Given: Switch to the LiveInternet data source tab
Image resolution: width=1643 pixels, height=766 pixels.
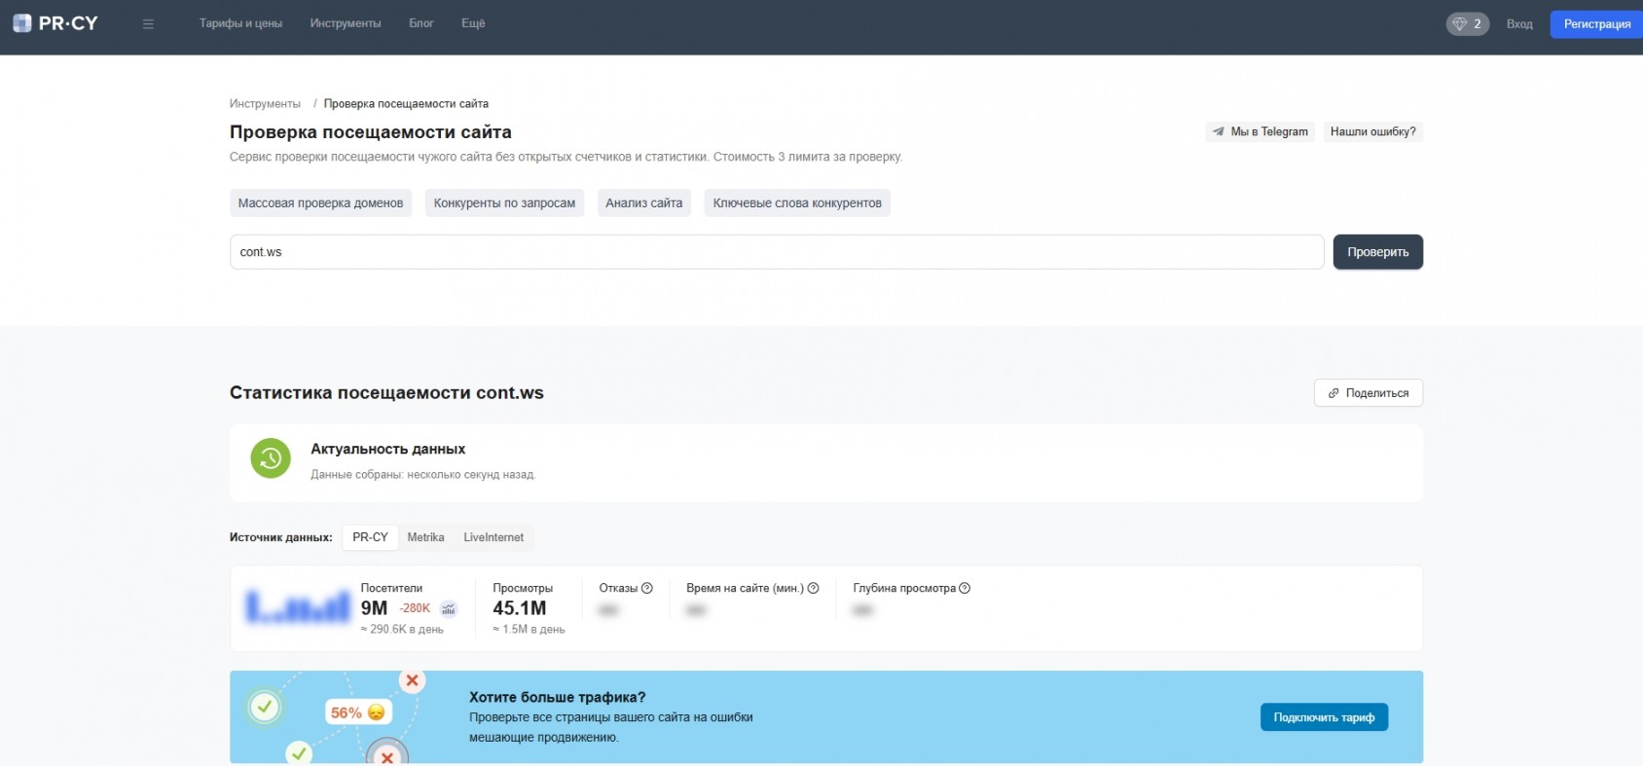Looking at the screenshot, I should coord(493,537).
